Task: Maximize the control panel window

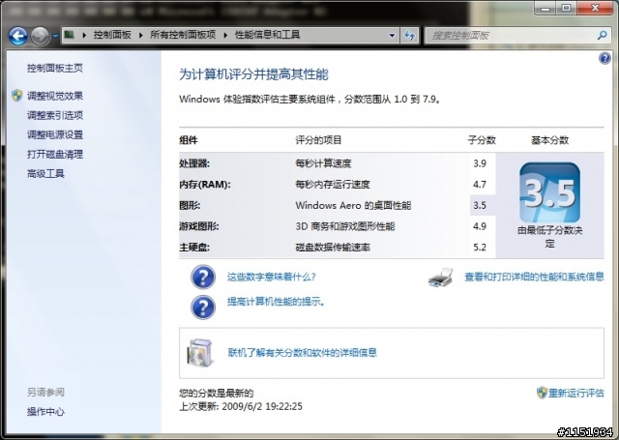Action: pyautogui.click(x=567, y=7)
